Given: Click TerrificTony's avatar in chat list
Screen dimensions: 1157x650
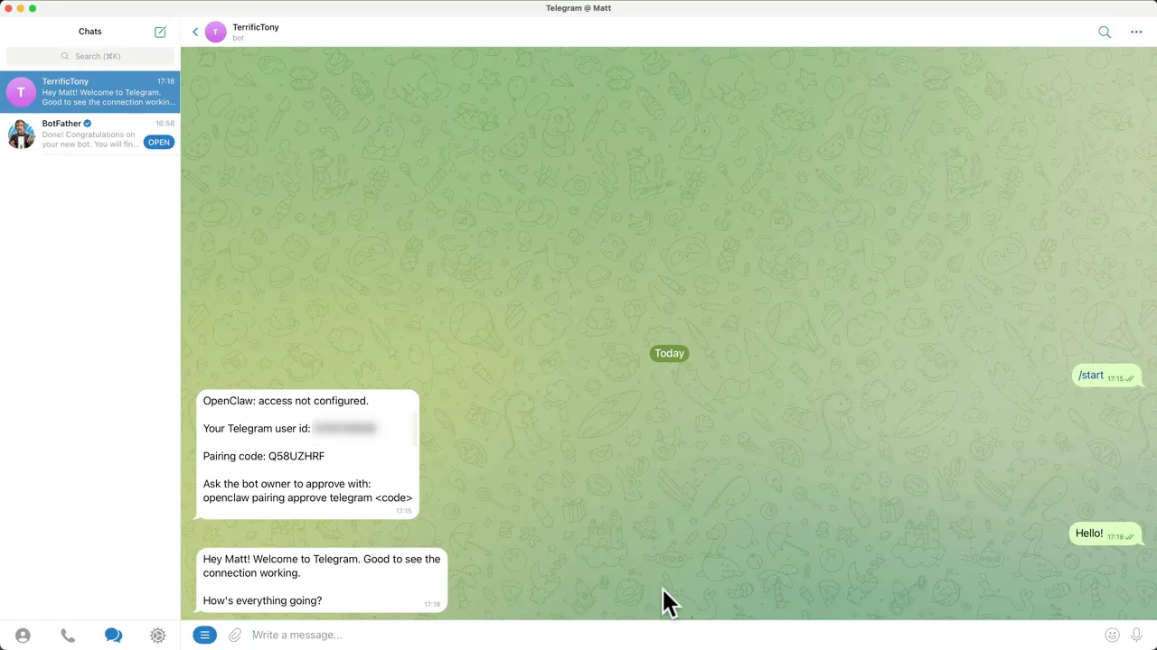Looking at the screenshot, I should pyautogui.click(x=22, y=91).
